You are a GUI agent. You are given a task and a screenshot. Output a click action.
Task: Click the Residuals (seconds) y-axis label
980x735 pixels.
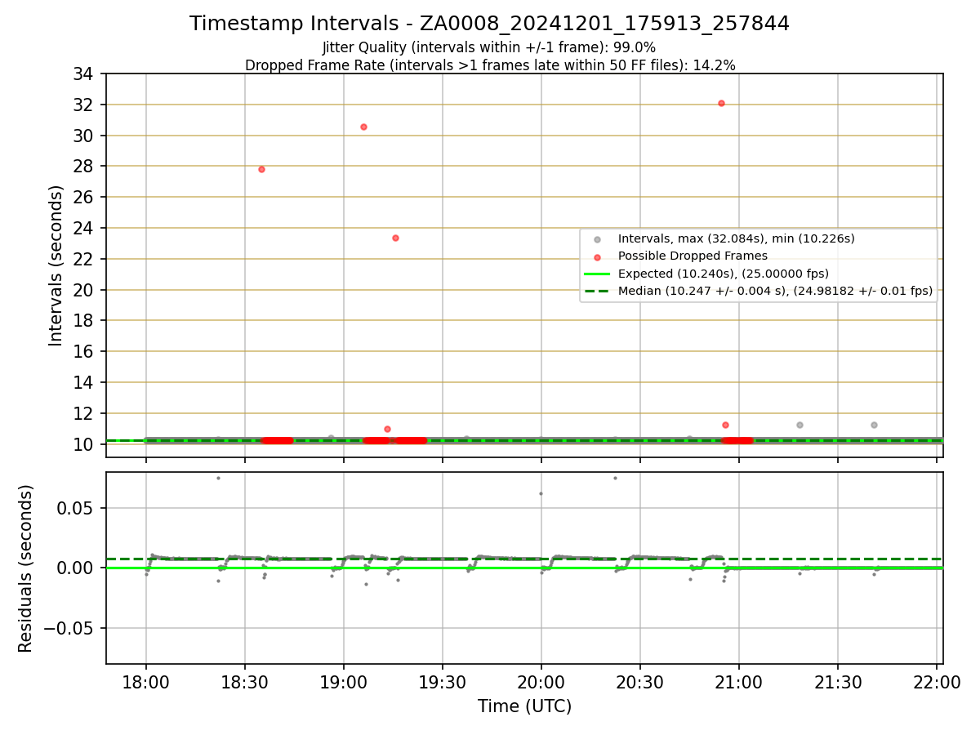(x=26, y=568)
